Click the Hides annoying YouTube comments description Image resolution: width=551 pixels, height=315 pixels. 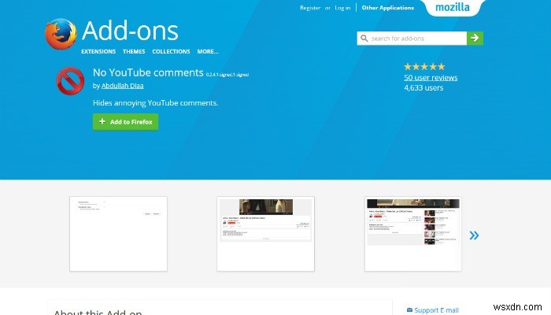pyautogui.click(x=155, y=103)
